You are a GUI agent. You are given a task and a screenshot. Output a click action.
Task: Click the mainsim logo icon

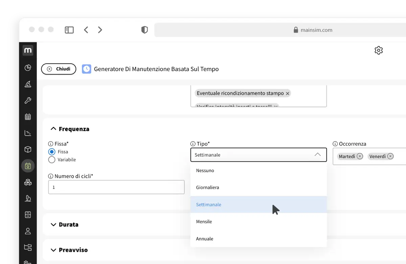(x=28, y=50)
